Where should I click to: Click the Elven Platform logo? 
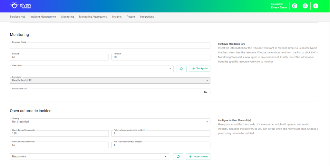click(x=21, y=6)
